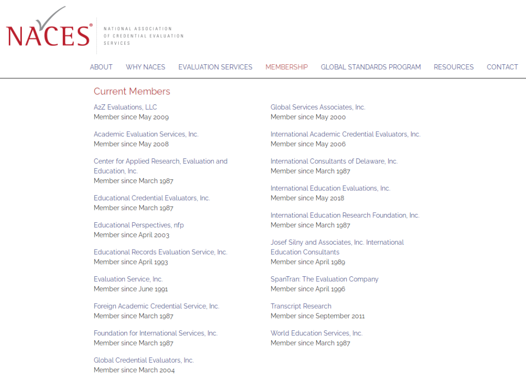Select text 'Member since May 2018'

[307, 198]
